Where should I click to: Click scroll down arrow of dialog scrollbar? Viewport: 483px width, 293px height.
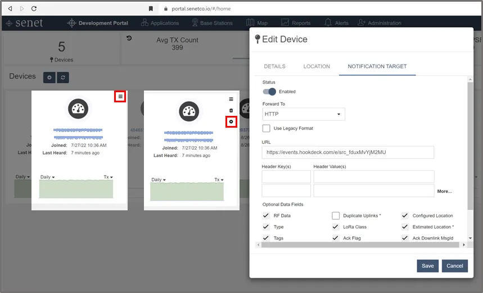click(x=470, y=238)
